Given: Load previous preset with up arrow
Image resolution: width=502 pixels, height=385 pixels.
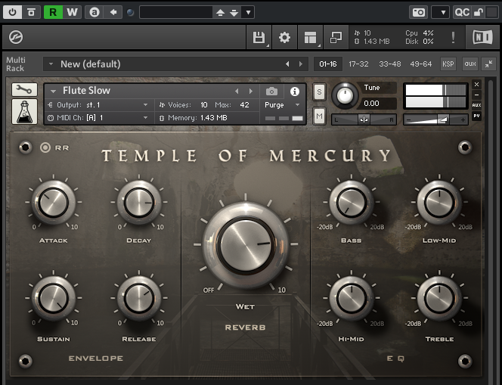Looking at the screenshot, I should [220, 13].
